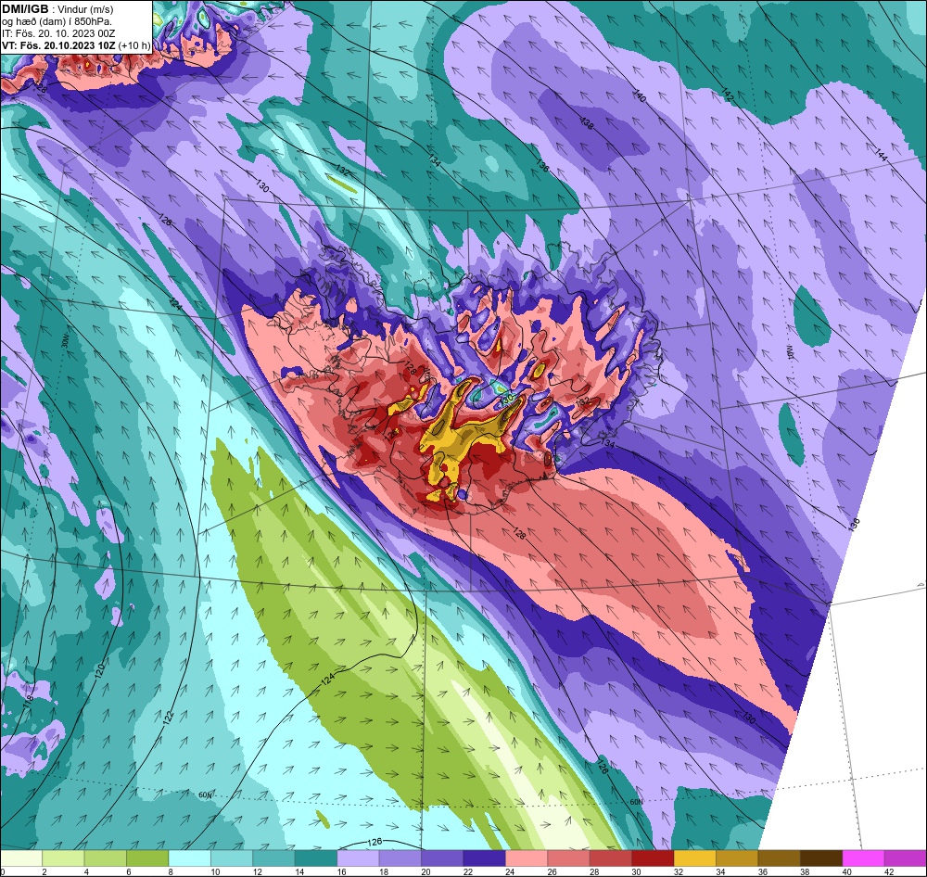Click the 18–20 m/s light purple legend swatch
The image size is (927, 877).
(x=400, y=858)
